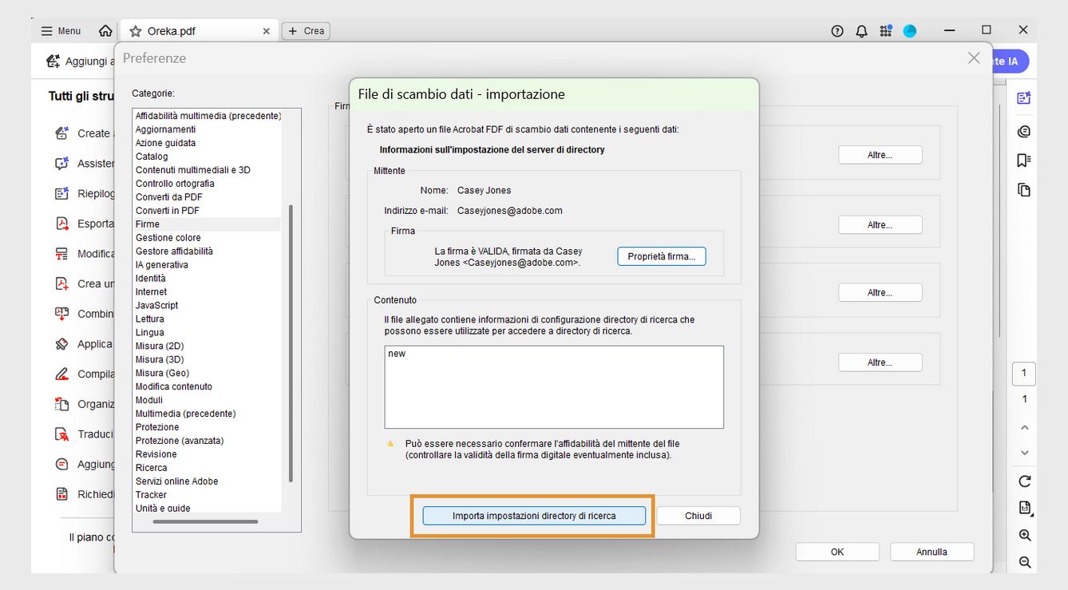
Task: Open the Combina files tool icon
Action: 61,314
